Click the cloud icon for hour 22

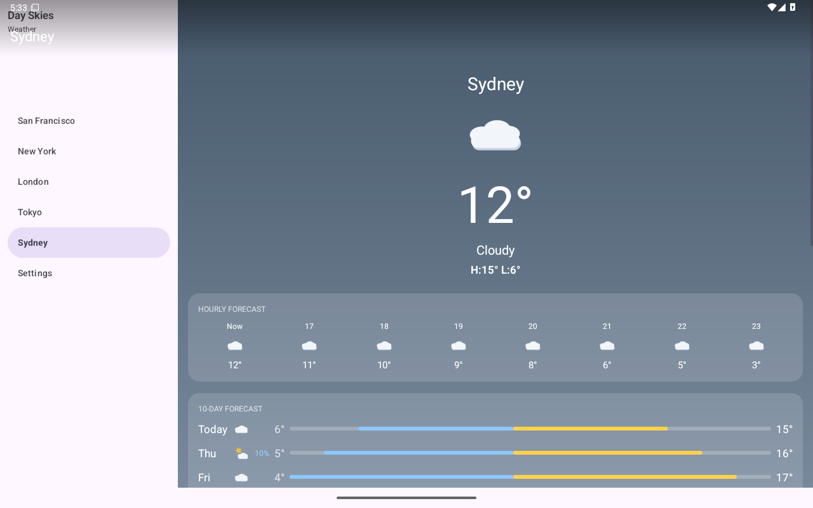click(682, 345)
